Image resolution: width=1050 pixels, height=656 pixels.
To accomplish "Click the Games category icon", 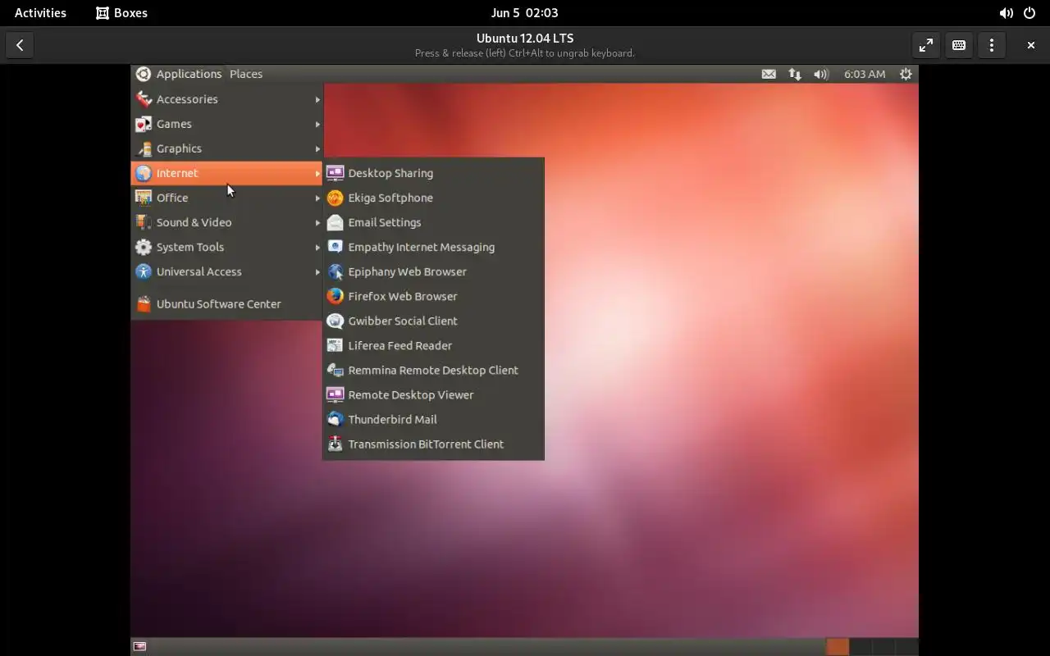I will coord(144,124).
